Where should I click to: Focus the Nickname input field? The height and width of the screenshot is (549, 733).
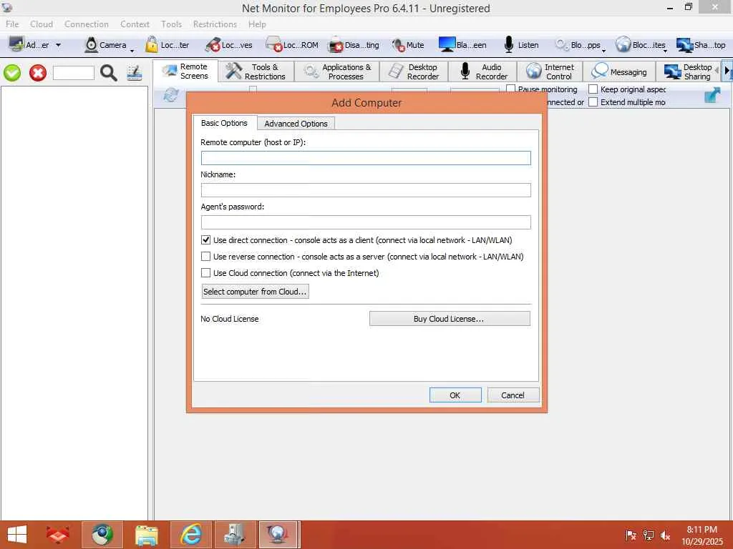tap(366, 190)
